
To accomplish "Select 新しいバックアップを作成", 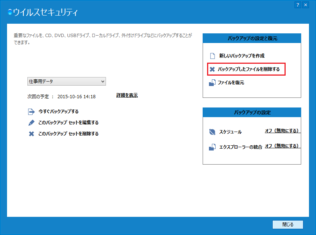I will (242, 56).
